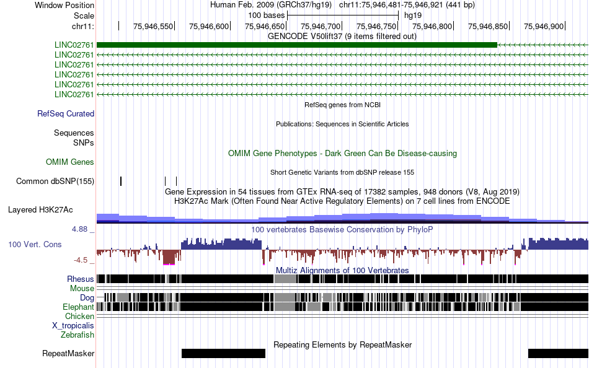This screenshot has width=589, height=368.
Task: Click the chr11: base position label
Action: click(x=82, y=26)
